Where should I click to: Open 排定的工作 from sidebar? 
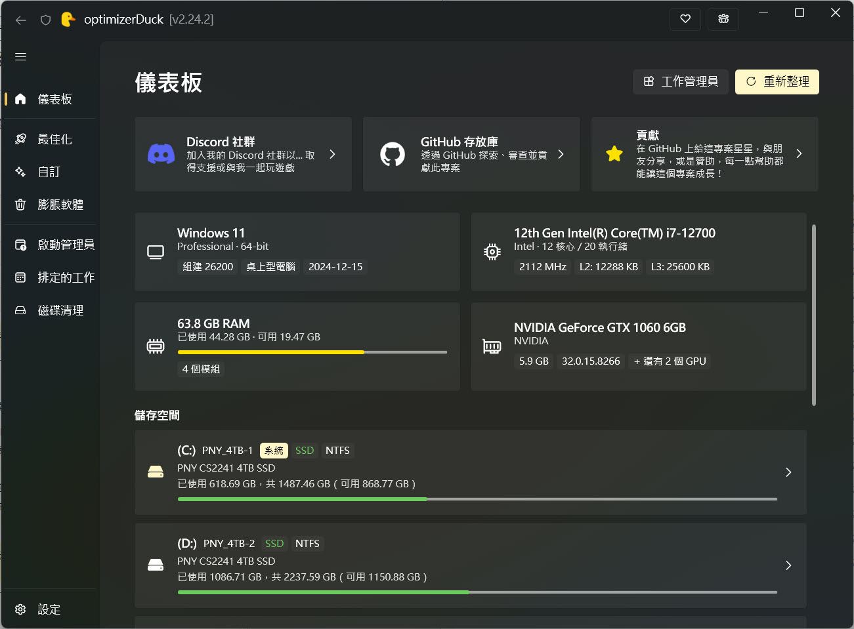point(51,277)
